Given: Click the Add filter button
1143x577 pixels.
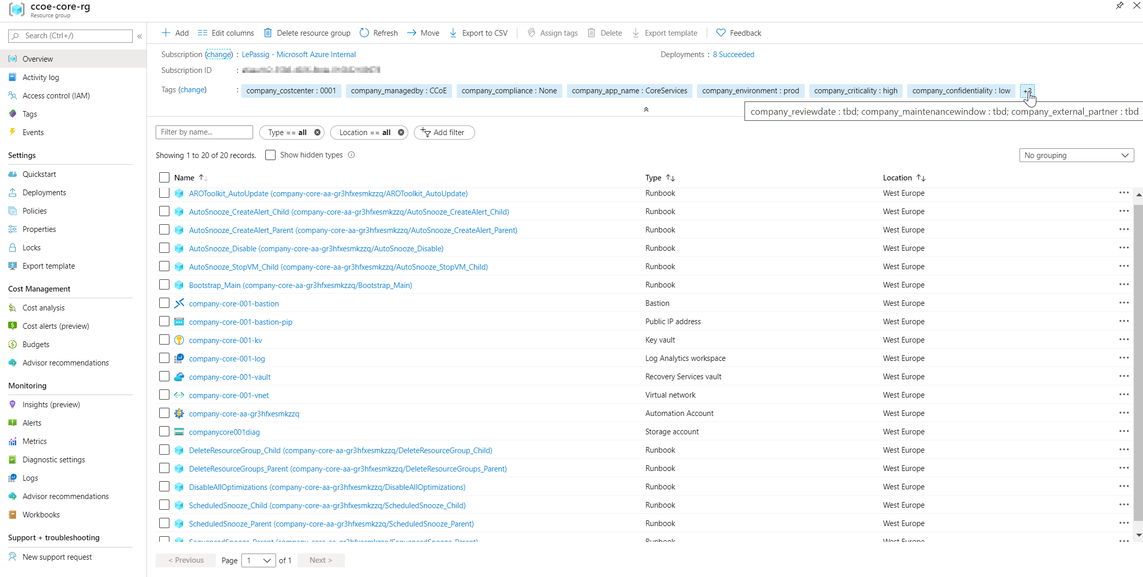Looking at the screenshot, I should pyautogui.click(x=444, y=133).
